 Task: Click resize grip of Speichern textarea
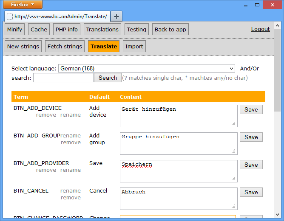click(233, 179)
